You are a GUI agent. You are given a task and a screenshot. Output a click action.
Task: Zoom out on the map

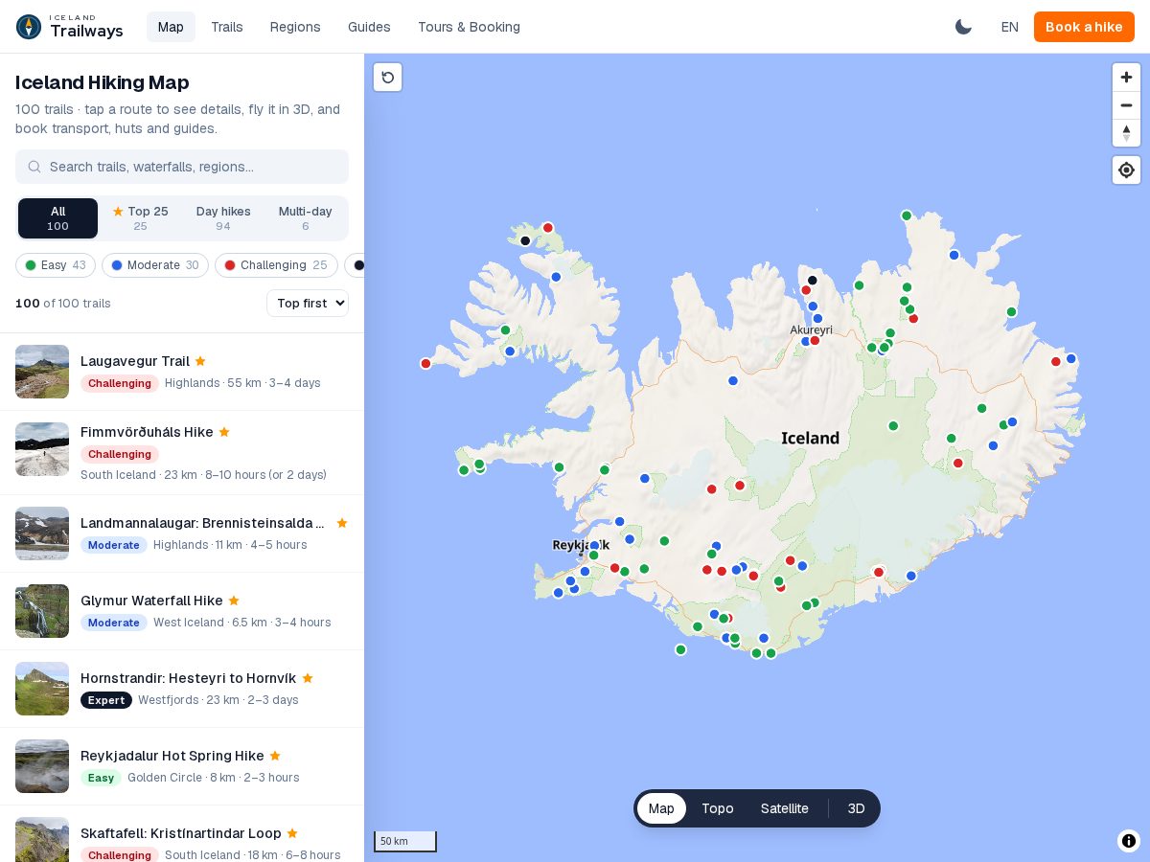(1126, 105)
